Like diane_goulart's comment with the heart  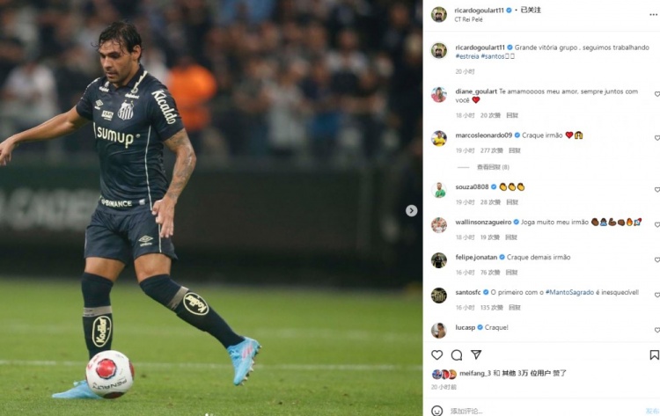click(657, 94)
